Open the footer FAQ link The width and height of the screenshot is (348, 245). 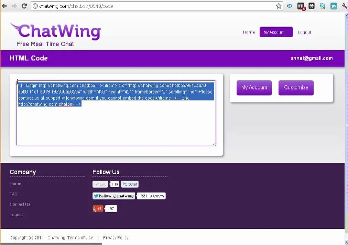point(13,194)
